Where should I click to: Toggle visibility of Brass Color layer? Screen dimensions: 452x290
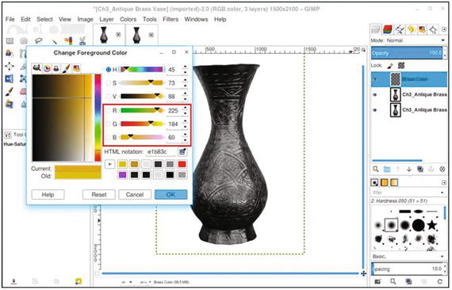[375, 79]
